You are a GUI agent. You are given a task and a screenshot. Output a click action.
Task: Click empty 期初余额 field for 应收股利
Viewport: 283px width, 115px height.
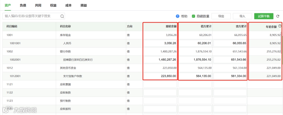pos(160,109)
